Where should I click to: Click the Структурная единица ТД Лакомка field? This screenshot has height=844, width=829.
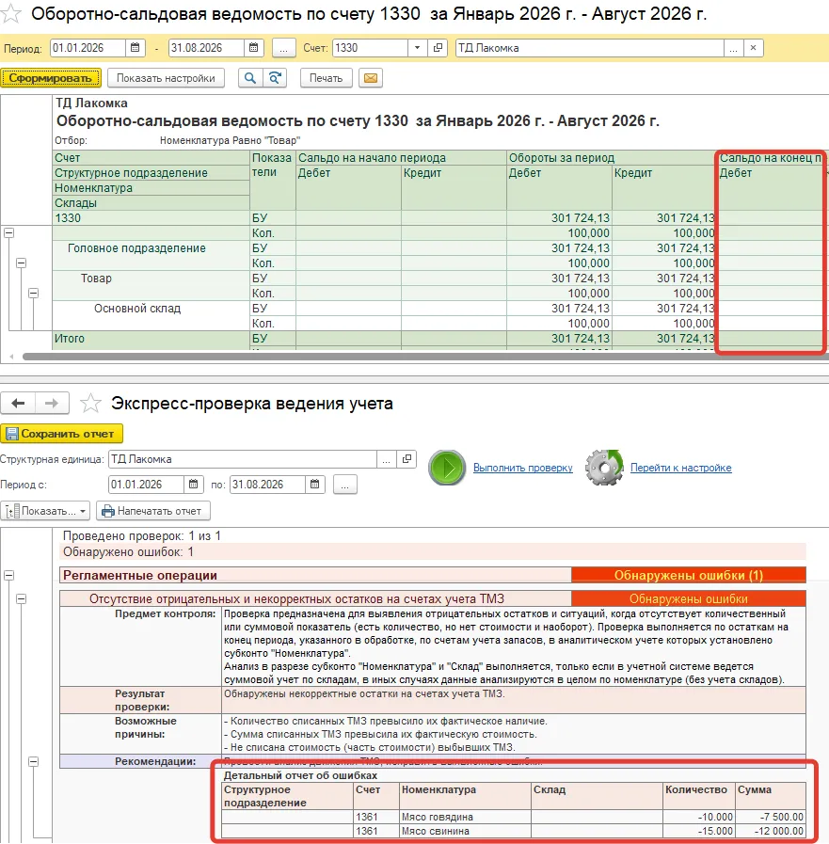pos(242,459)
